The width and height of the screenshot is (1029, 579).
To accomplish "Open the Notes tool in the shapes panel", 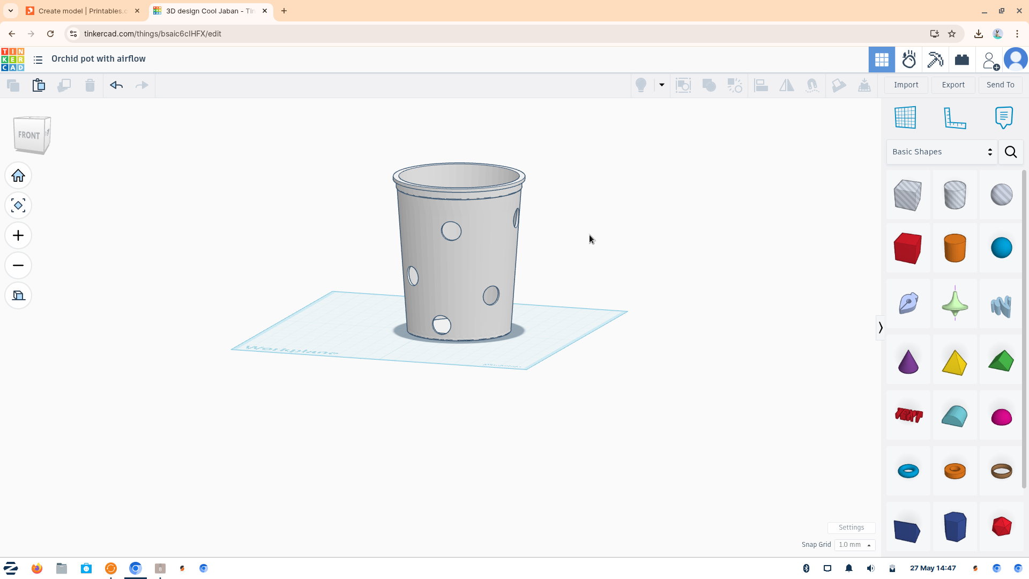I will pos(1004,117).
